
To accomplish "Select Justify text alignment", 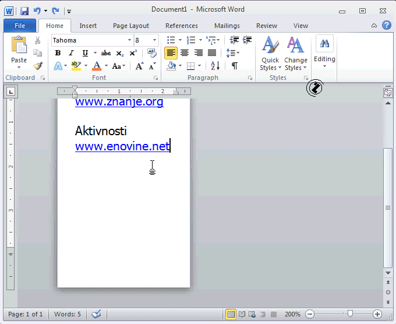I will [x=212, y=53].
